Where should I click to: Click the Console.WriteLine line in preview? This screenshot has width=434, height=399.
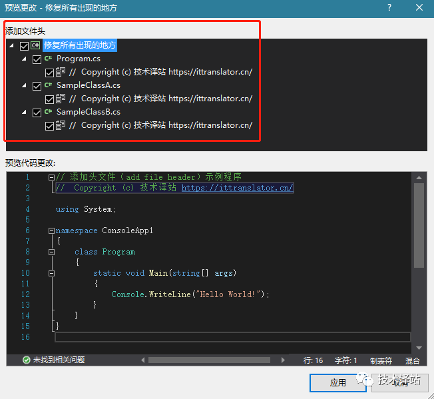click(x=190, y=294)
